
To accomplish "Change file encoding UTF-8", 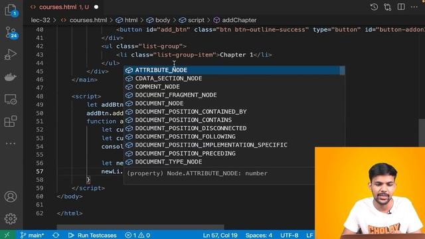I will click(290, 235).
